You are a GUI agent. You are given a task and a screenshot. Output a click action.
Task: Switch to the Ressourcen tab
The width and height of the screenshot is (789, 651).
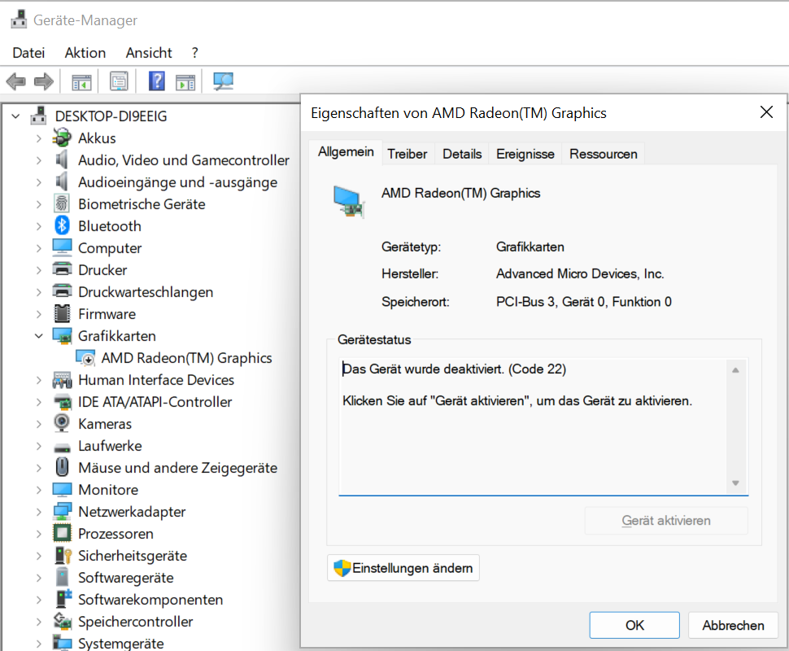point(604,154)
